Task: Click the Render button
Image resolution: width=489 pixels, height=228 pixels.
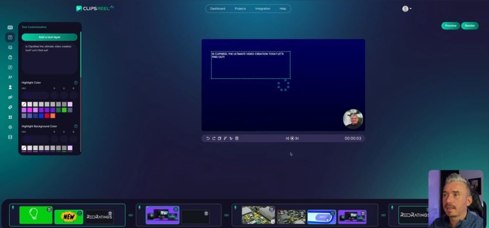Action: coord(469,26)
